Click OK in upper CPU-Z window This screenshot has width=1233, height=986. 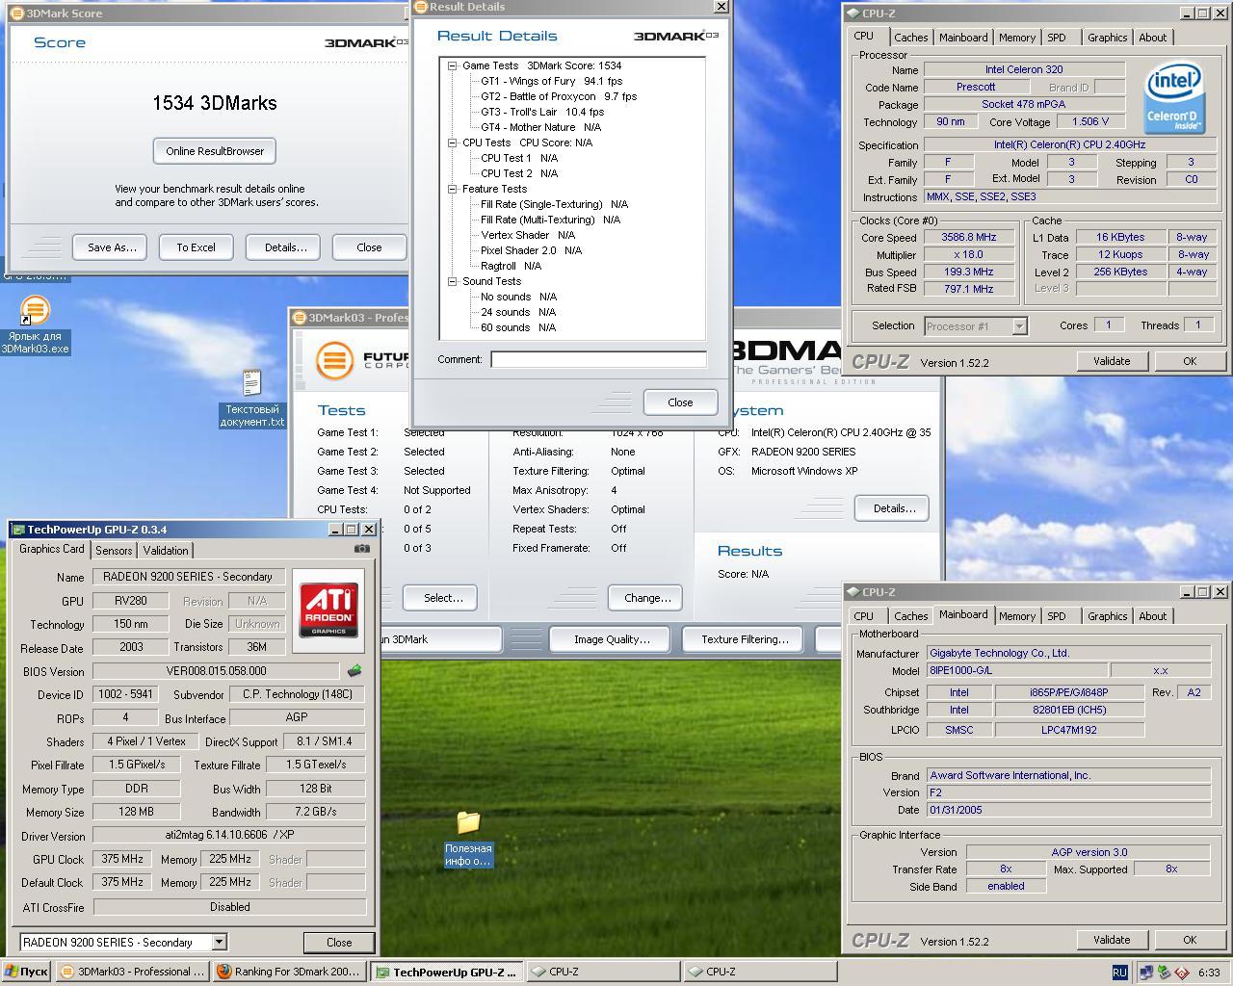click(1190, 361)
